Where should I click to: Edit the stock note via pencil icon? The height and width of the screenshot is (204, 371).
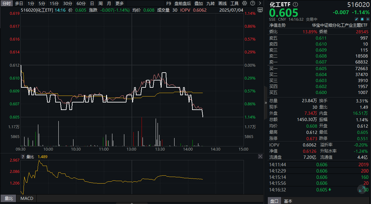(357, 19)
